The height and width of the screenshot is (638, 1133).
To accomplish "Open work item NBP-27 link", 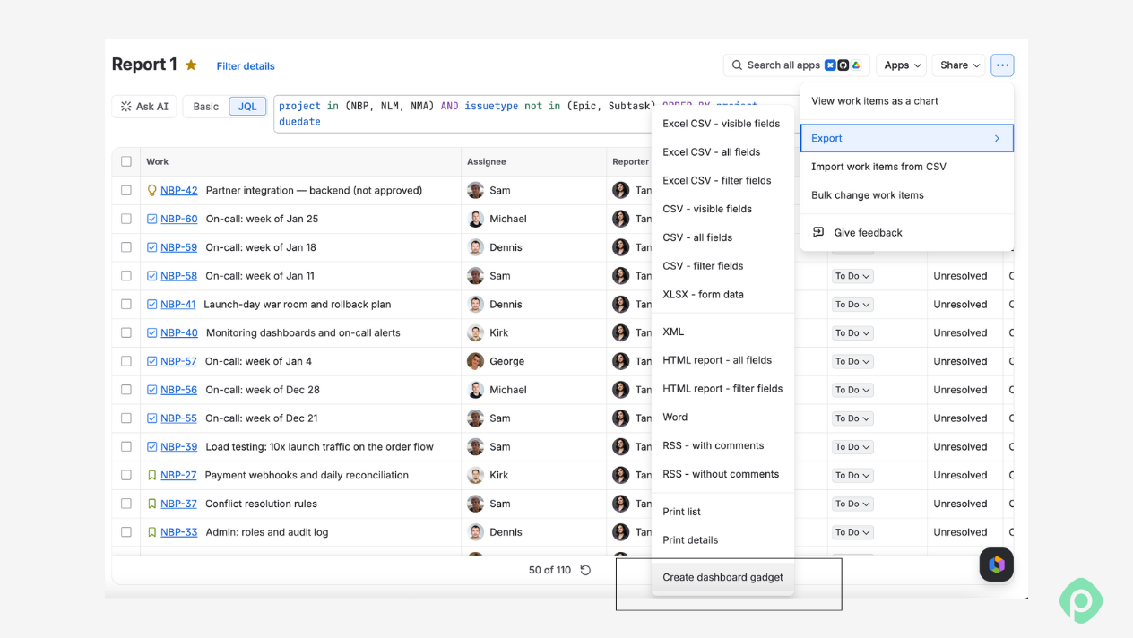I will coord(178,475).
